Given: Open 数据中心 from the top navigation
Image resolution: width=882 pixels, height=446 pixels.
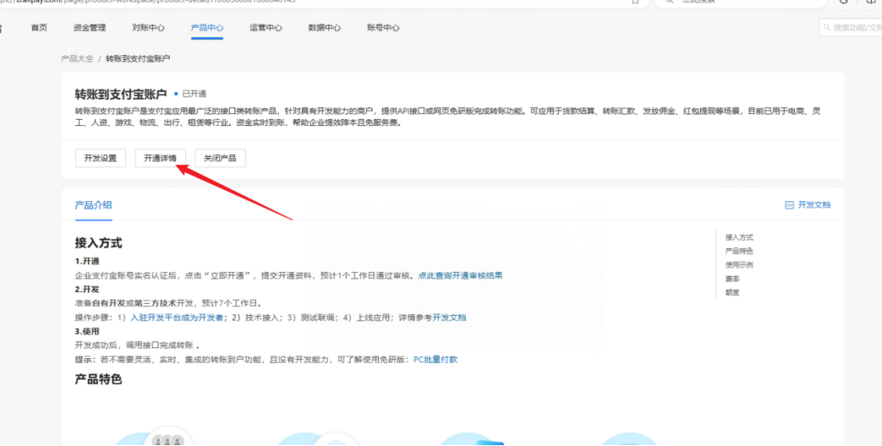Looking at the screenshot, I should tap(325, 28).
